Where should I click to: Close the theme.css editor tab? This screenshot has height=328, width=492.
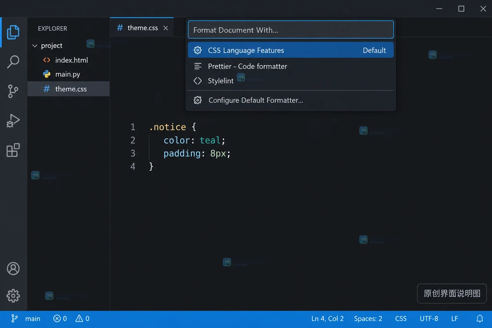tap(166, 28)
